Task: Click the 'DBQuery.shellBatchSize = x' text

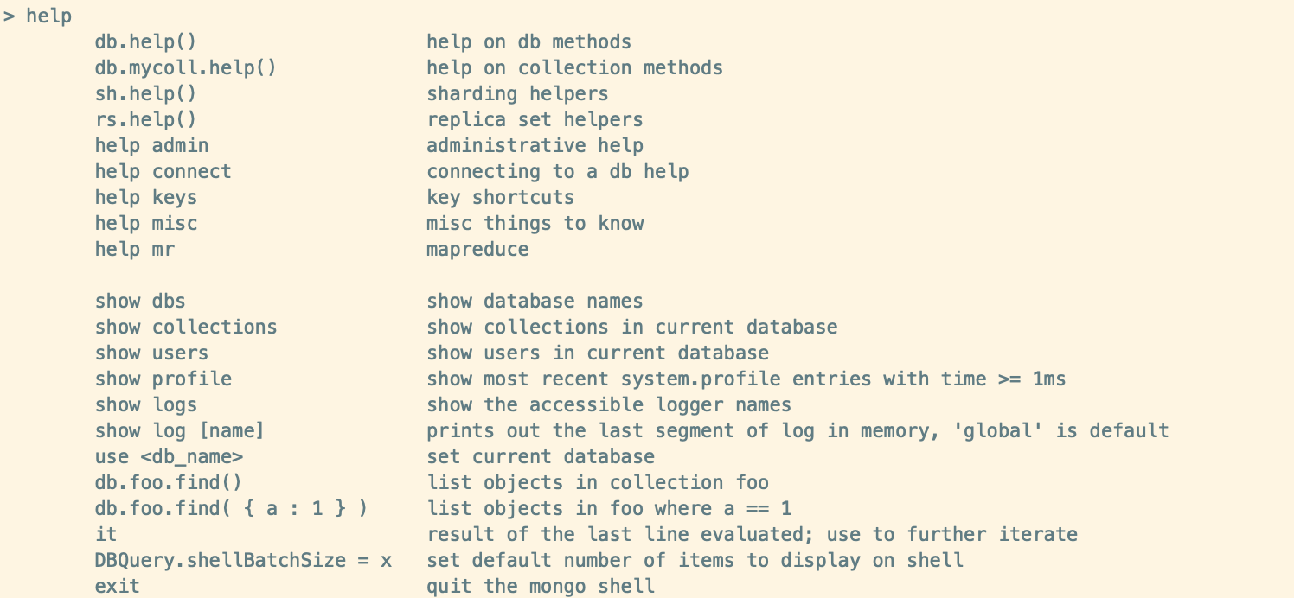Action: click(x=243, y=560)
